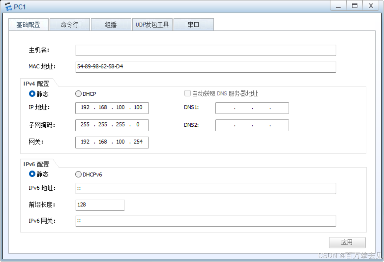Click the 前缀长度 label text

pos(42,205)
